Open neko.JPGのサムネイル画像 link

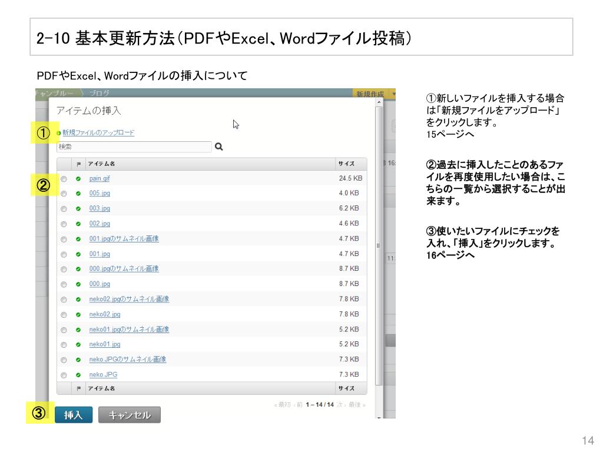(128, 359)
